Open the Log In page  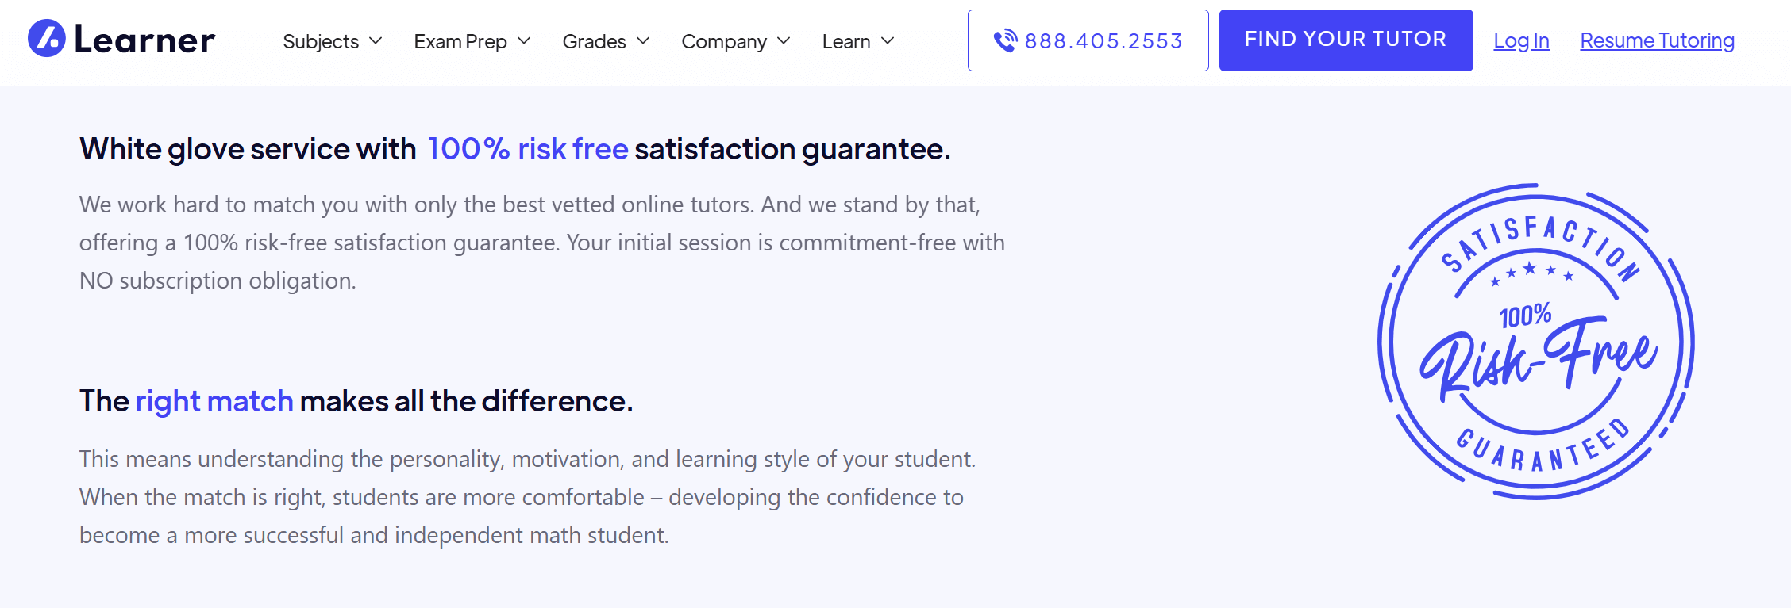[x=1520, y=40]
